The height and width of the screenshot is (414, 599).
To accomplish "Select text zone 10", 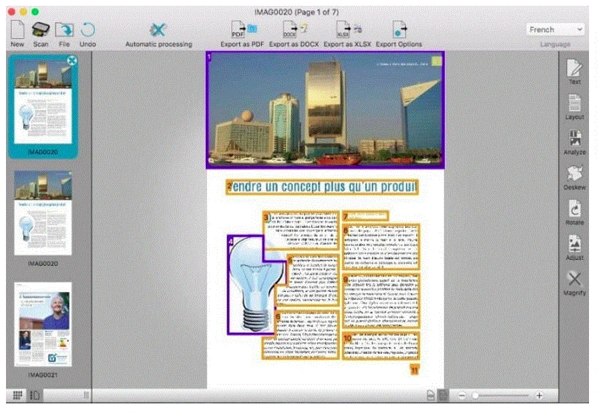I will (381, 346).
